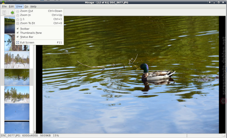This screenshot has width=227, height=138.
Task: Click the roll-up arrow button in title bar
Action: [210, 2]
